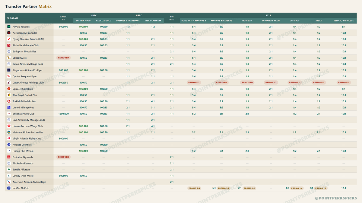Click the HORIZON column header
This screenshot has height=203, width=362.
pyautogui.click(x=247, y=21)
